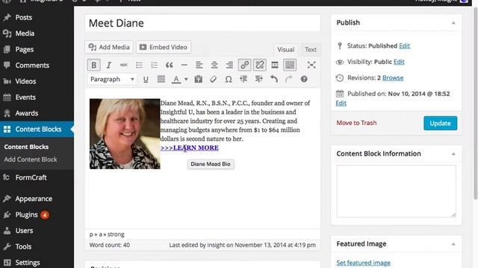This screenshot has width=478, height=268.
Task: Switch to the Text editor tab
Action: click(x=311, y=50)
